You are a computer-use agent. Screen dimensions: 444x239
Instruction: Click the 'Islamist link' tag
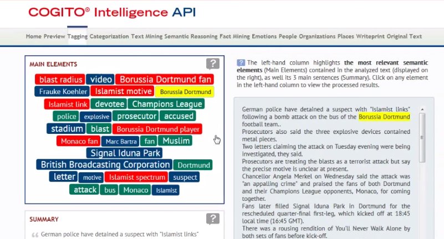coord(67,104)
